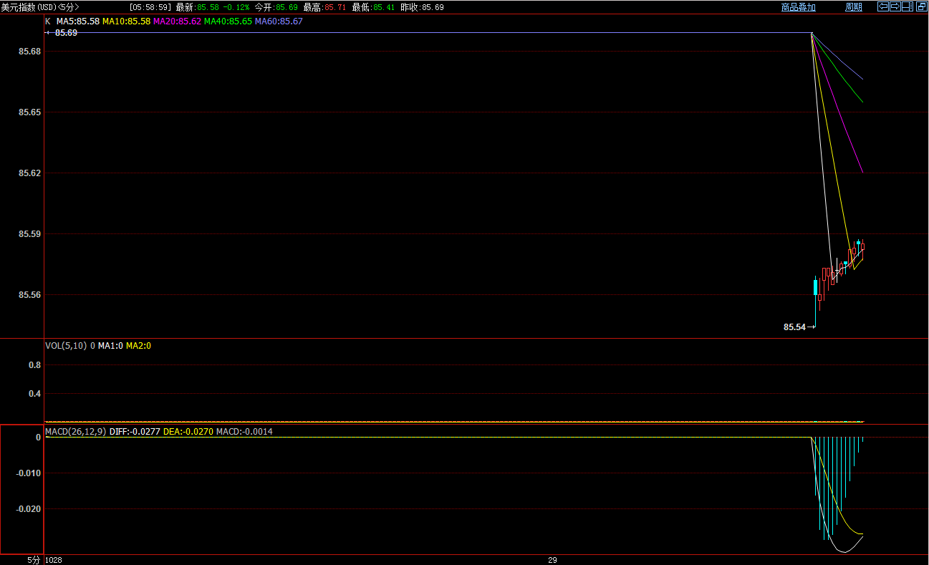Image resolution: width=929 pixels, height=565 pixels.
Task: Click the right arrow navigation icon
Action: click(895, 6)
